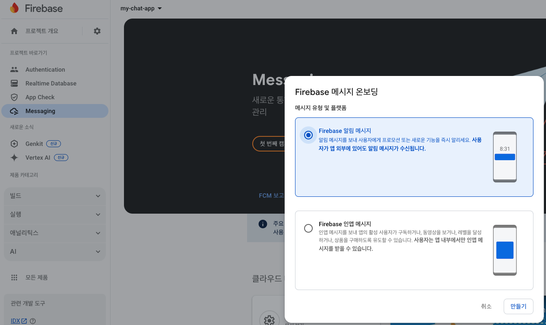Click the 만들기 button
The height and width of the screenshot is (325, 546).
pos(518,306)
